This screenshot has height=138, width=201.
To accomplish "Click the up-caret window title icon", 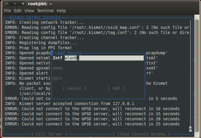I will (x=7, y=4).
